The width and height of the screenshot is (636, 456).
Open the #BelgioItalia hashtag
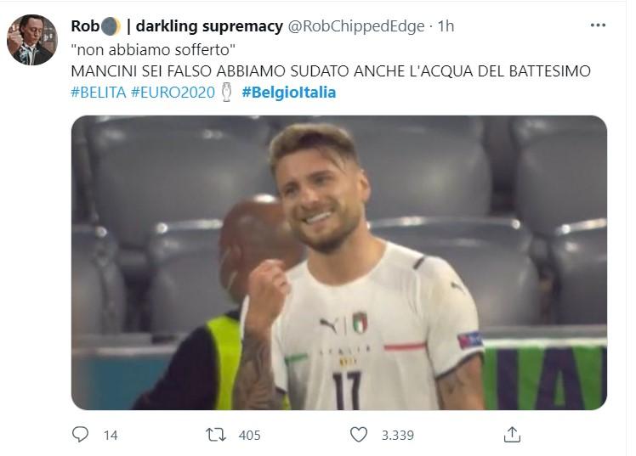289,93
